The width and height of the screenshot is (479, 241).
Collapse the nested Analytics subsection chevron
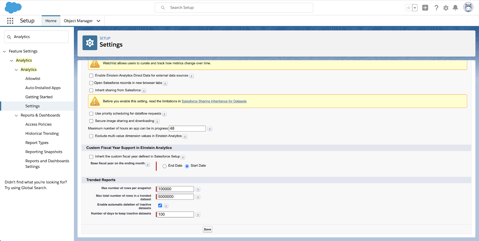(16, 70)
